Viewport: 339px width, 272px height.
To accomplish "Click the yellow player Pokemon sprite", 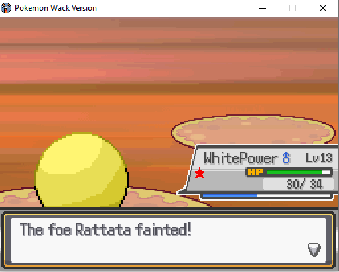I will coord(82,170).
